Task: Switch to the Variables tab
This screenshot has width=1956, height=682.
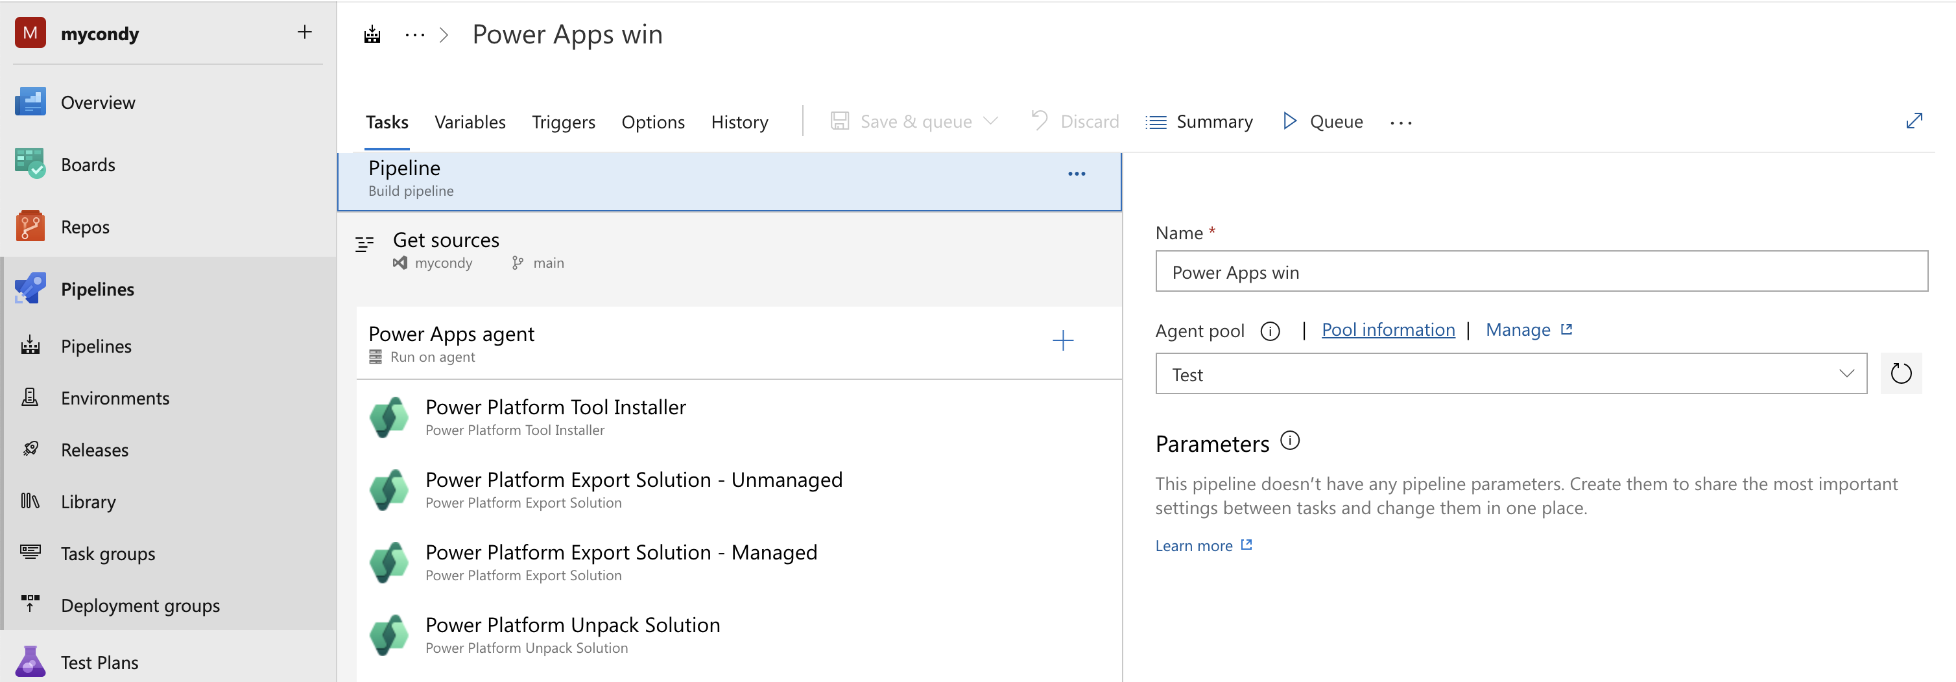Action: 470,122
